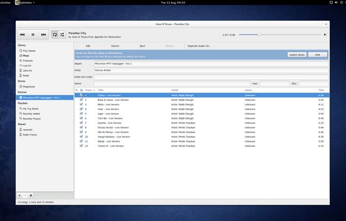Open Libre.fm in the sidebar
The image size is (346, 221).
(x=27, y=71)
